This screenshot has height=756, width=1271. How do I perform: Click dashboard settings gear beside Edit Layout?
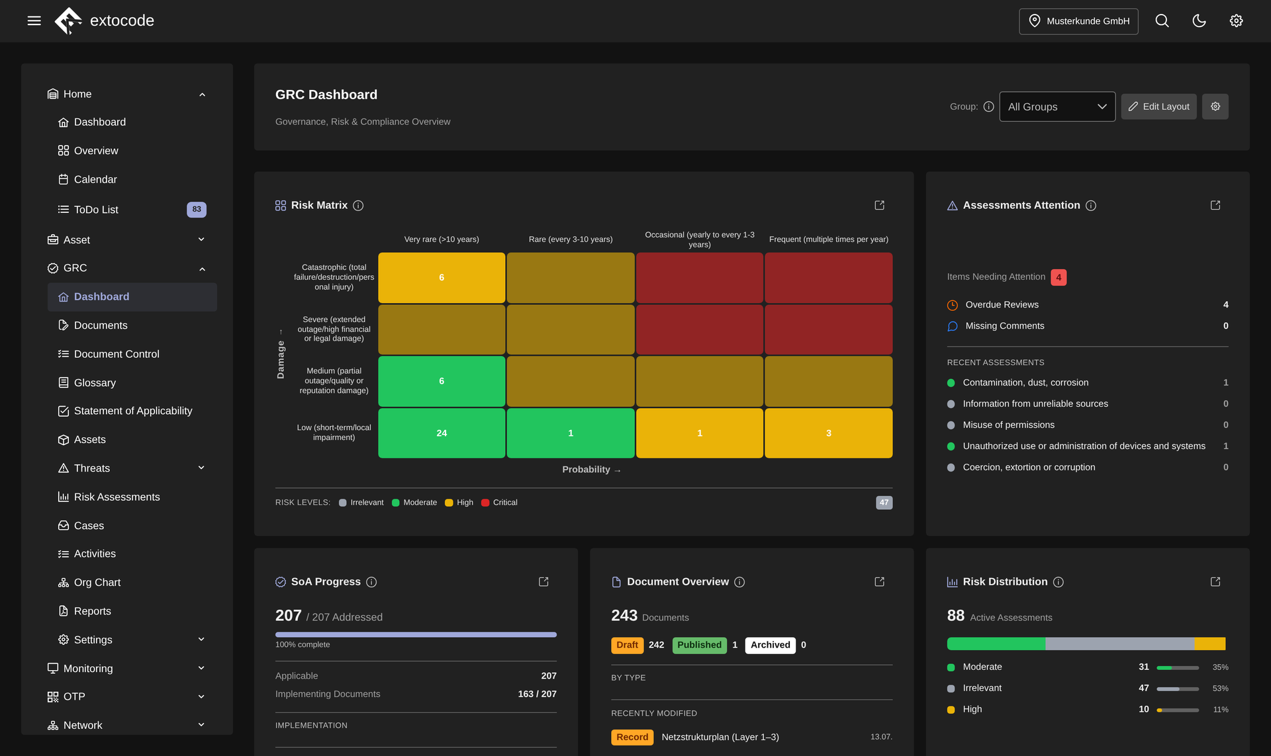coord(1215,106)
